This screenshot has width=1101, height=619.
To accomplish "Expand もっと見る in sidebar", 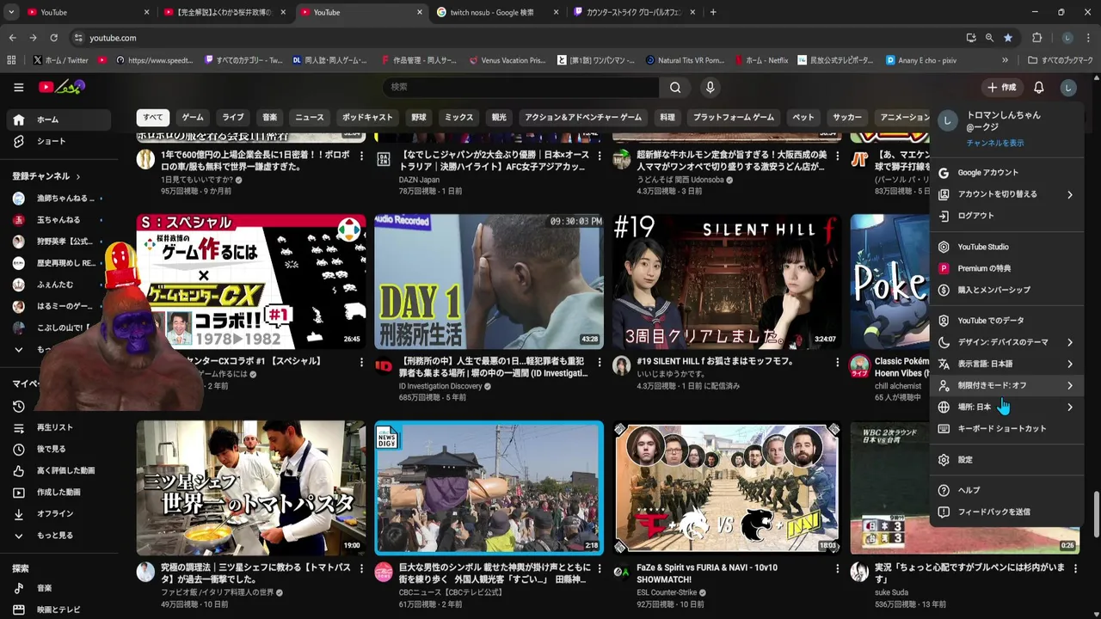I will [57, 535].
